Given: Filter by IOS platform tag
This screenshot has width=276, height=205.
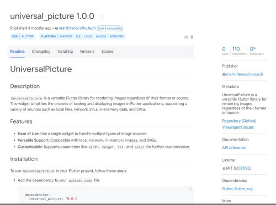Looking at the screenshot, I should [x=78, y=36].
